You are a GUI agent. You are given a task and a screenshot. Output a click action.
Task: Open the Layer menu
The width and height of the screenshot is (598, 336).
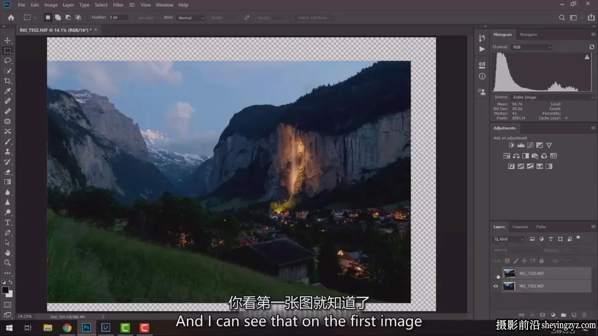coord(68,5)
